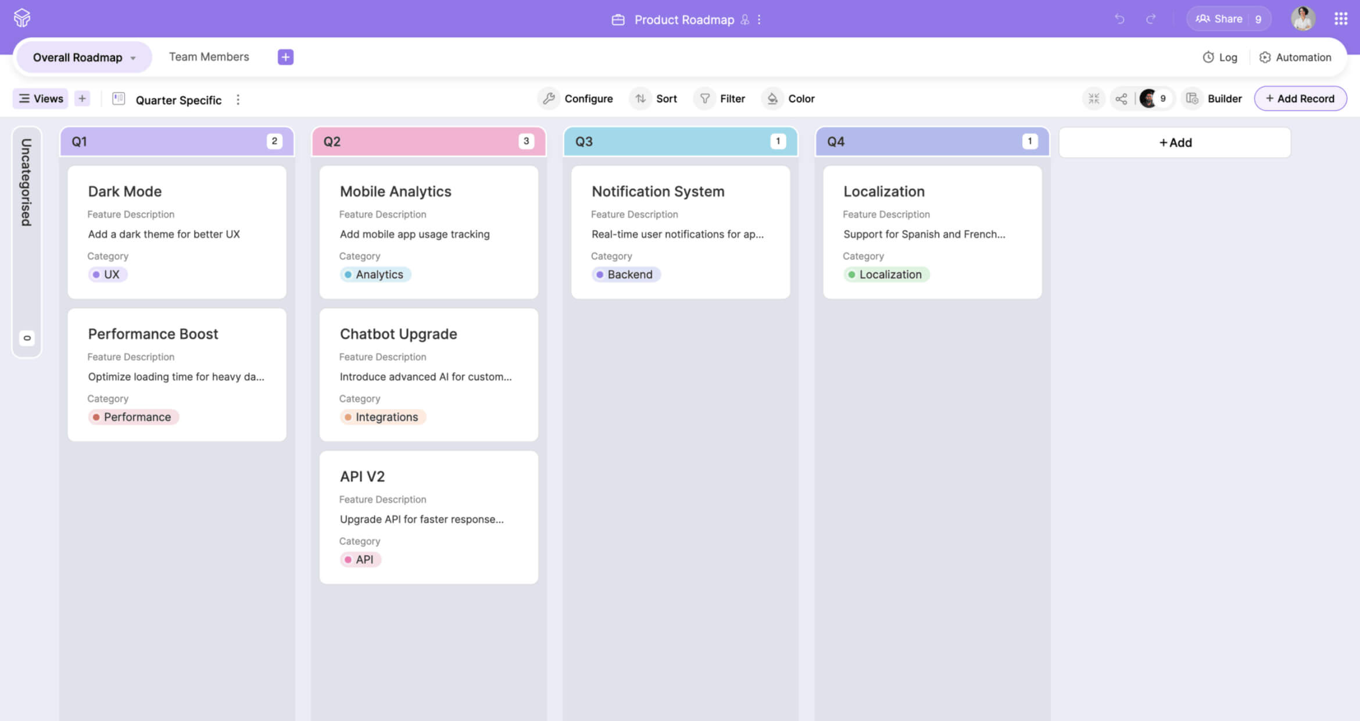Viewport: 1360px width, 721px height.
Task: Open the Quarter Specific three-dot options
Action: [238, 99]
